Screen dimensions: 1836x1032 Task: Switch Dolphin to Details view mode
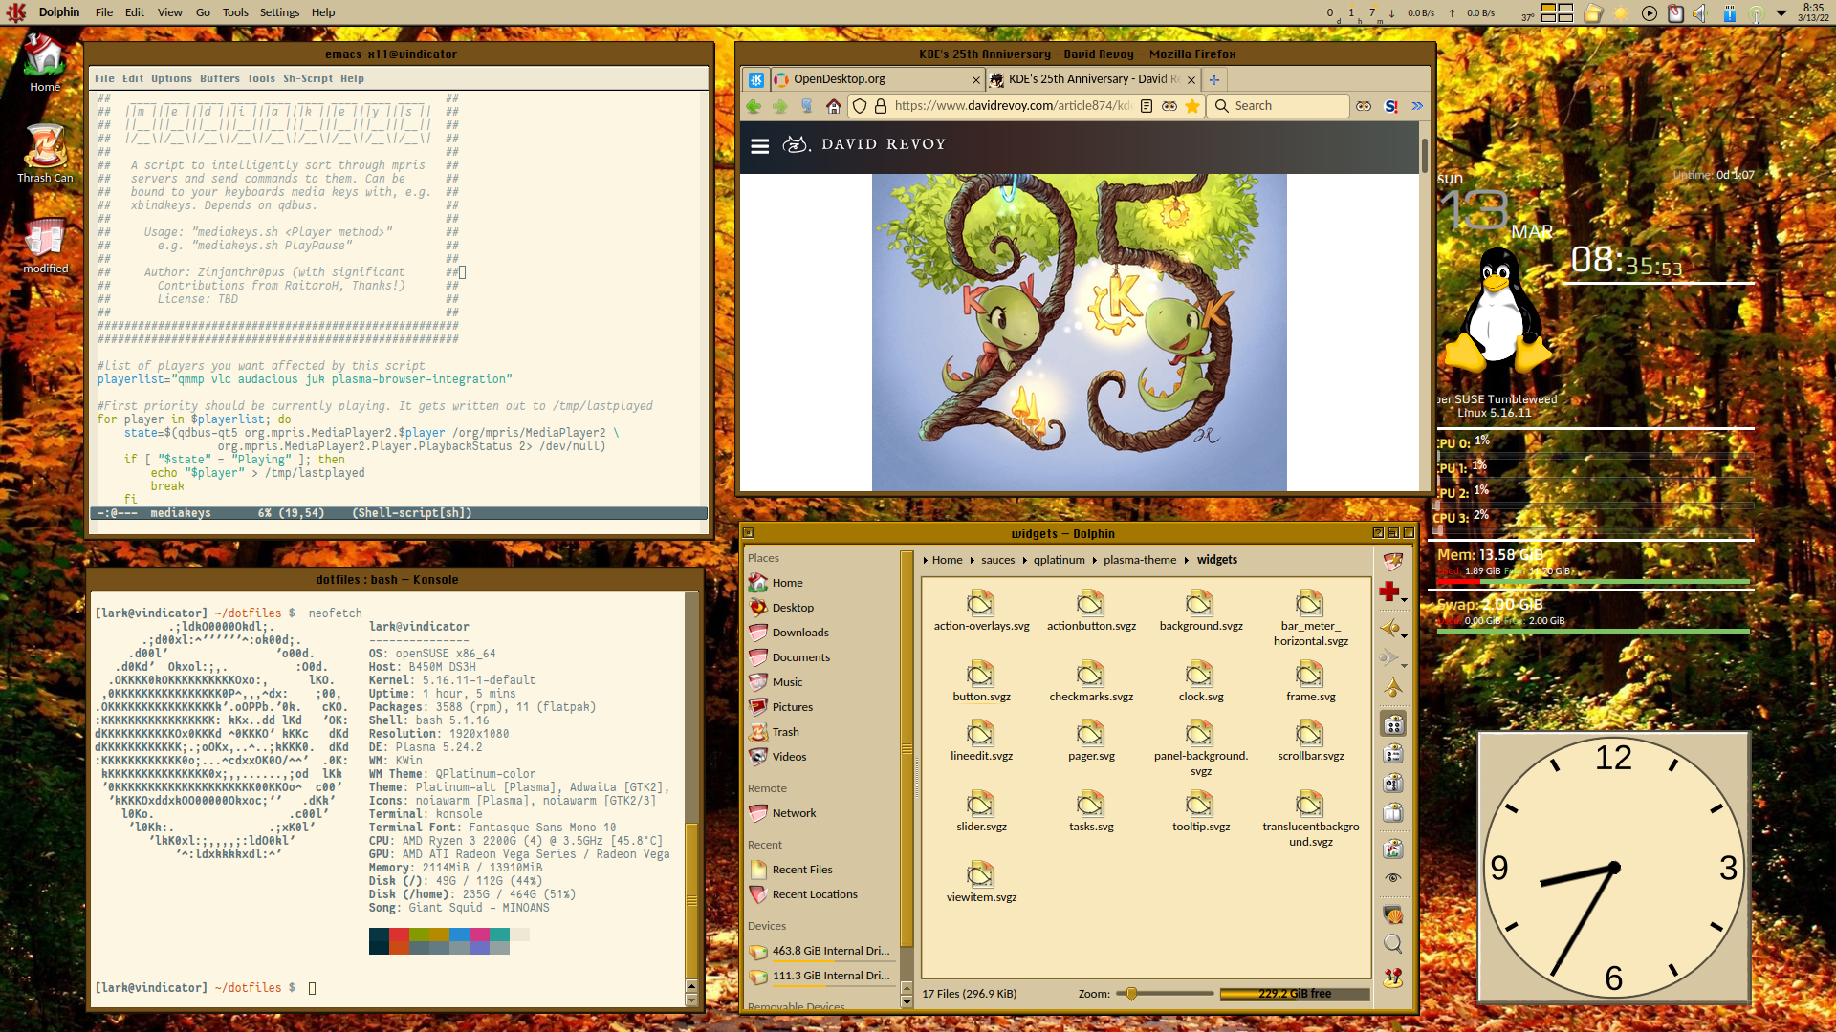(1393, 784)
